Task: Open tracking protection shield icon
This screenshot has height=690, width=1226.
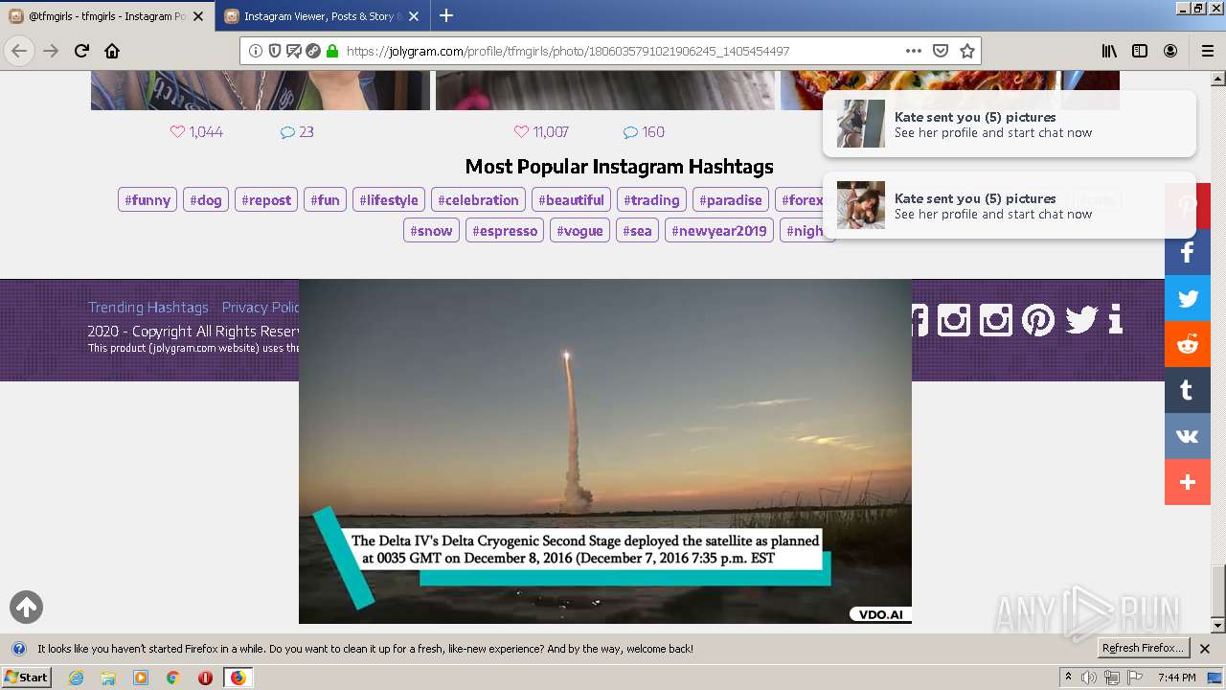Action: pos(275,51)
